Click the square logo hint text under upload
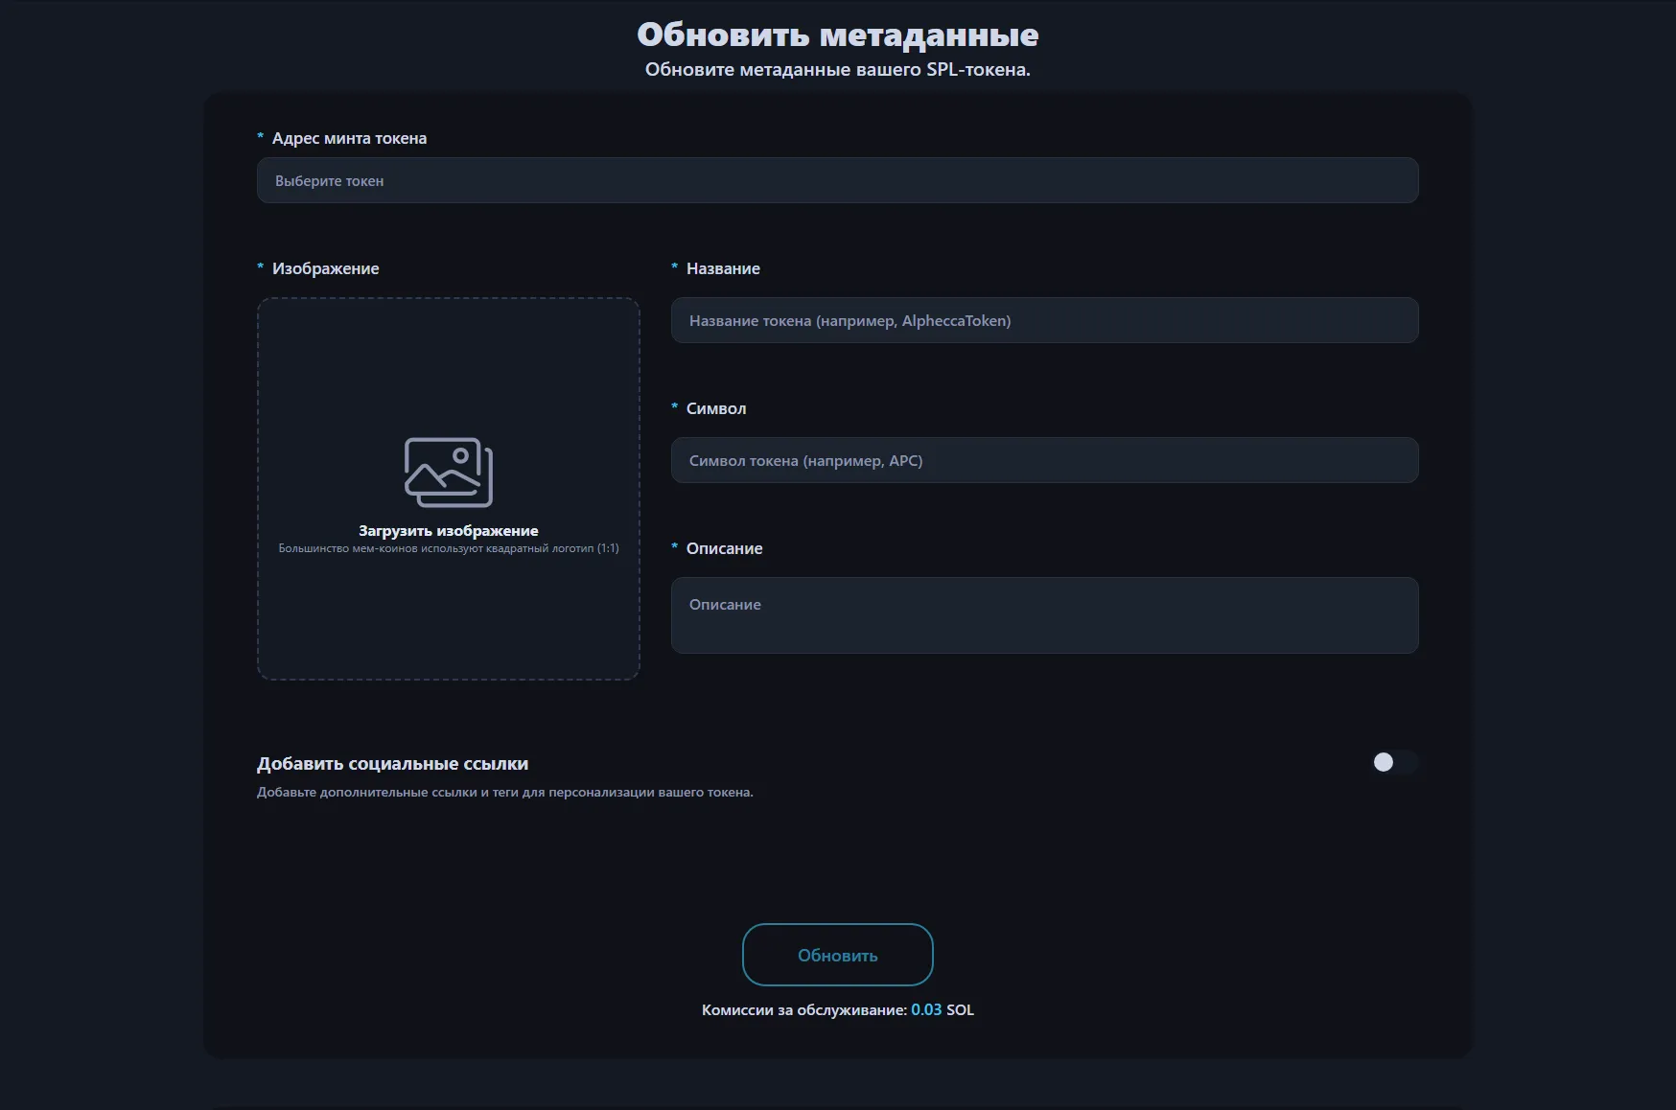 [448, 549]
